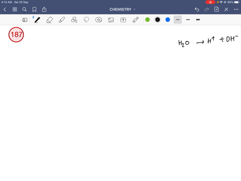The width and height of the screenshot is (241, 181).
Task: Choose the black pen color
Action: click(x=158, y=20)
